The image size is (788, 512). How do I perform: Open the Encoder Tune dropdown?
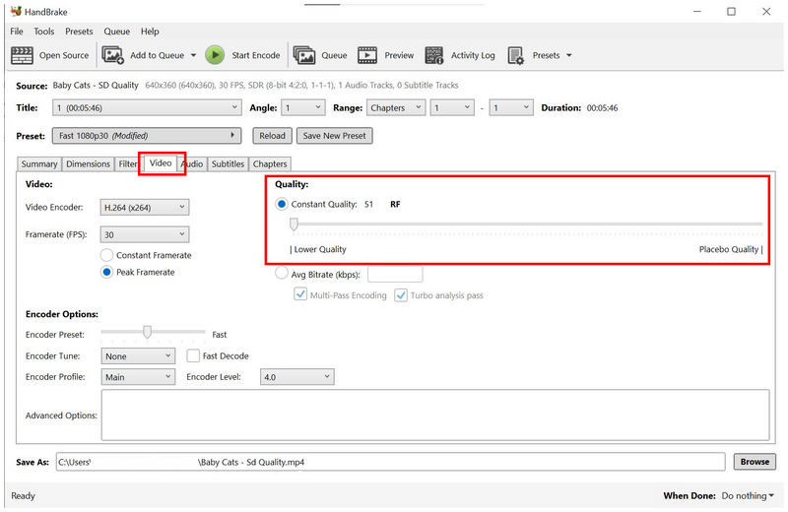point(137,355)
